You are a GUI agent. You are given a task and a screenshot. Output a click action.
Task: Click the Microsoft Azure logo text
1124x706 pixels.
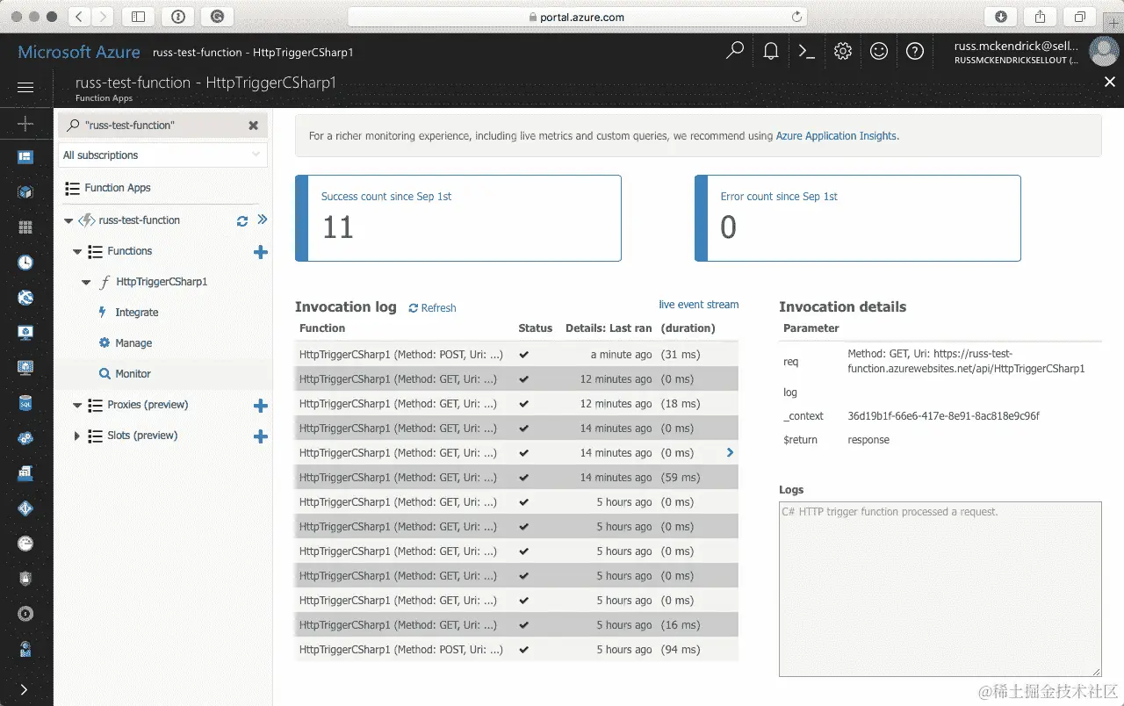79,52
